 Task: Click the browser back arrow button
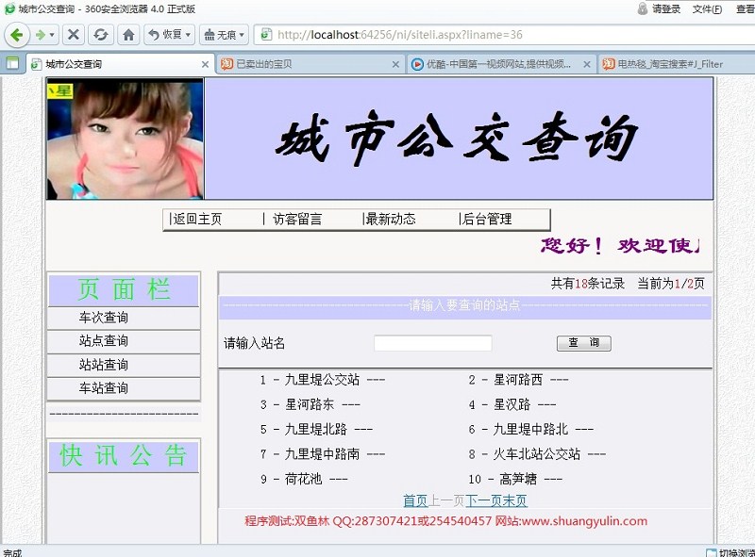pyautogui.click(x=17, y=35)
